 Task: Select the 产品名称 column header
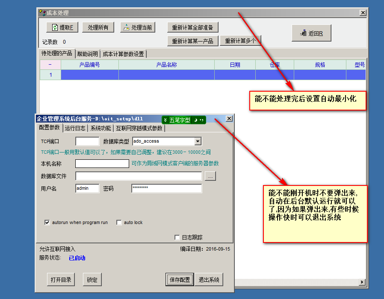pos(166,65)
